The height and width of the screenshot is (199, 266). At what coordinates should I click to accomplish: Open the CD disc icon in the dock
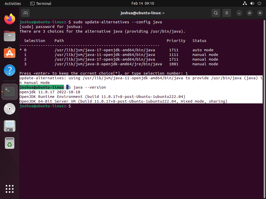click(x=9, y=109)
